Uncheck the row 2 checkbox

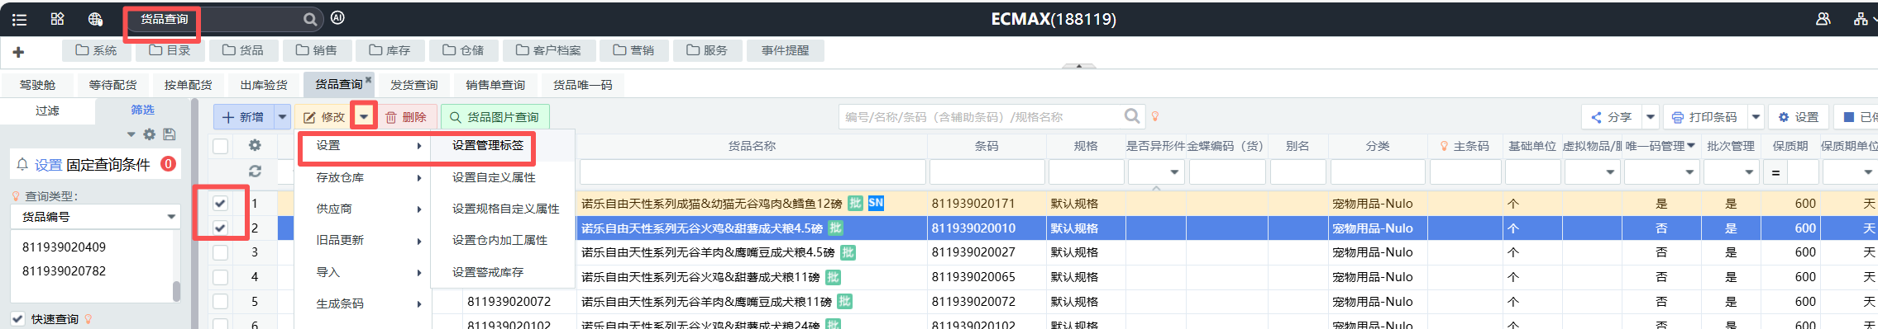pos(220,228)
